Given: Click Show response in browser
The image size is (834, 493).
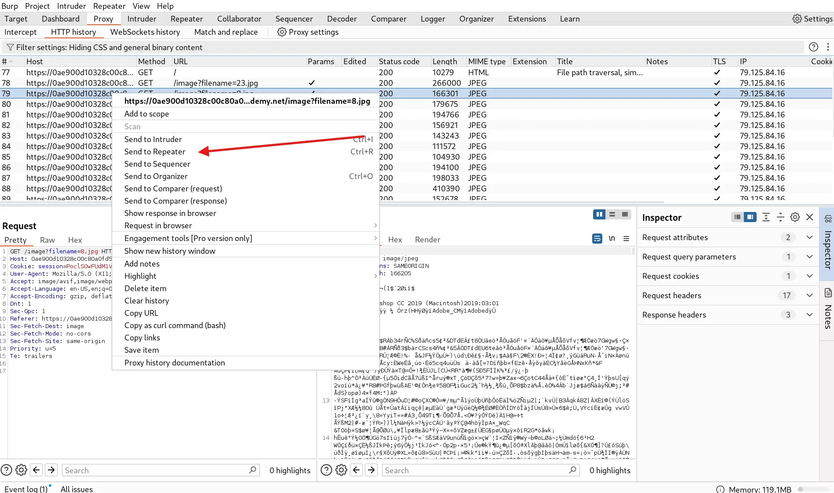Looking at the screenshot, I should coord(246,213).
